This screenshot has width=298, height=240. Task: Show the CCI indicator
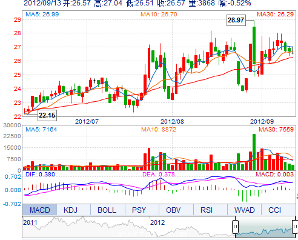274,210
